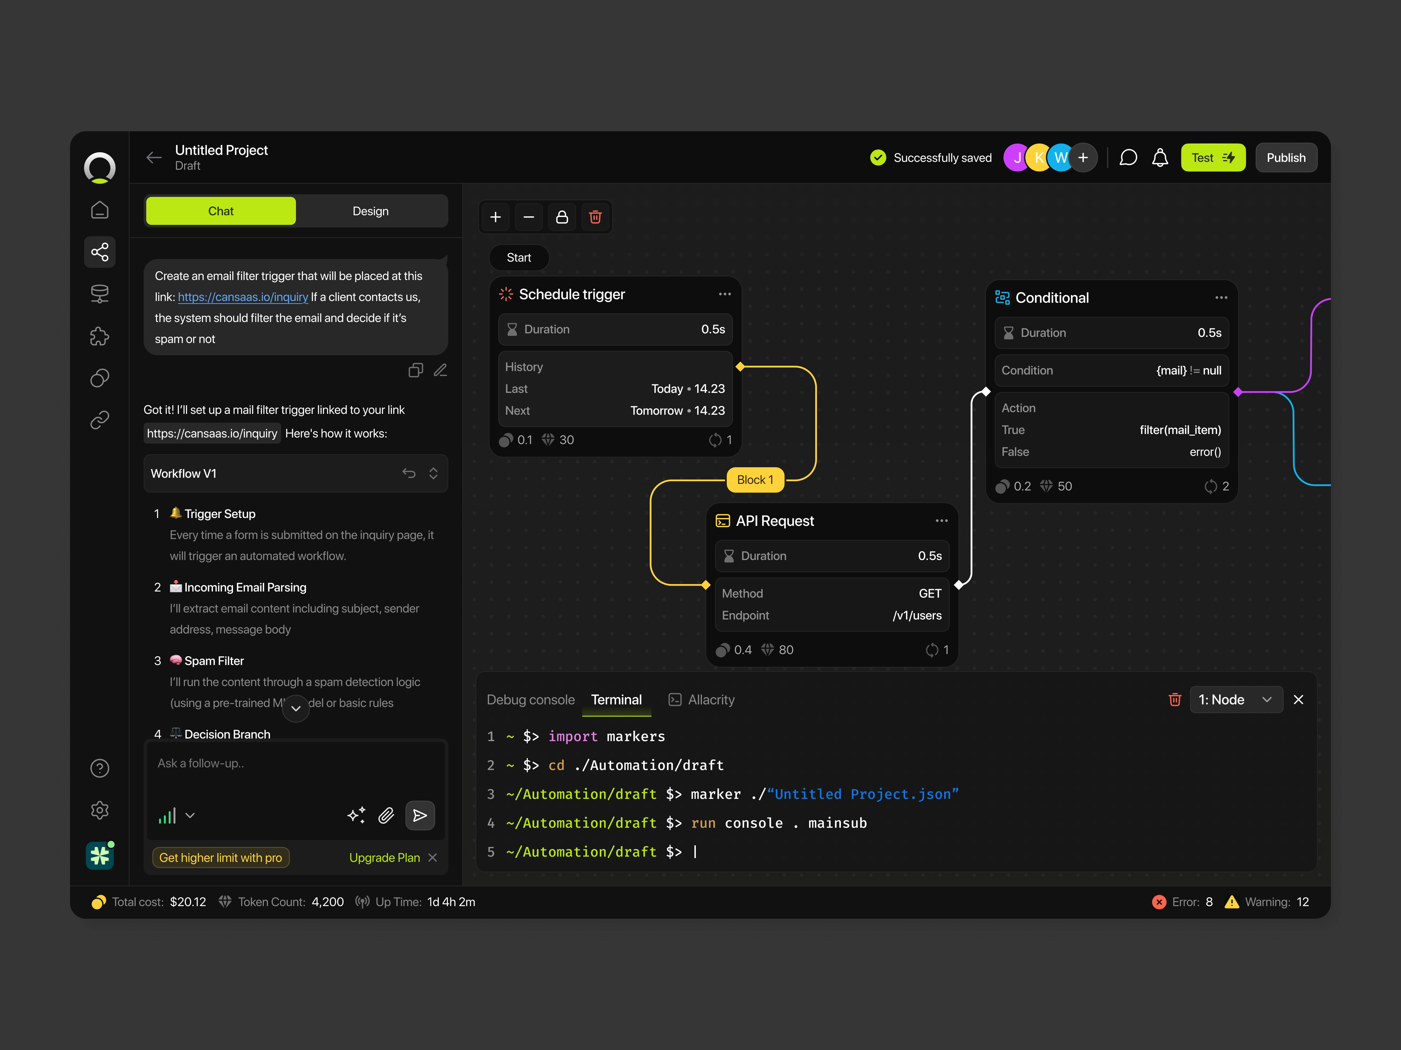Select the Block 1 connector label

755,480
